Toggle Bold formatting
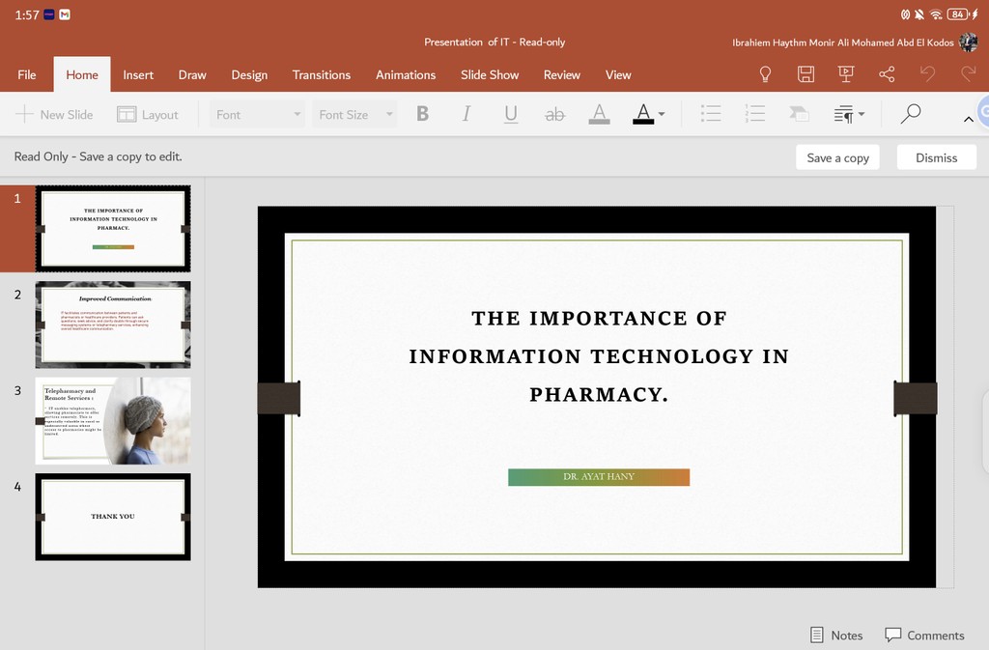Image resolution: width=989 pixels, height=650 pixels. click(422, 114)
